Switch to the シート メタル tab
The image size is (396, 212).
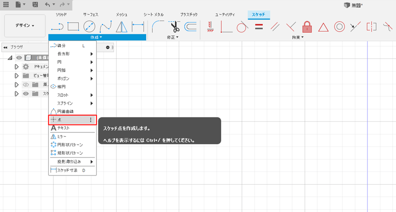coord(154,15)
